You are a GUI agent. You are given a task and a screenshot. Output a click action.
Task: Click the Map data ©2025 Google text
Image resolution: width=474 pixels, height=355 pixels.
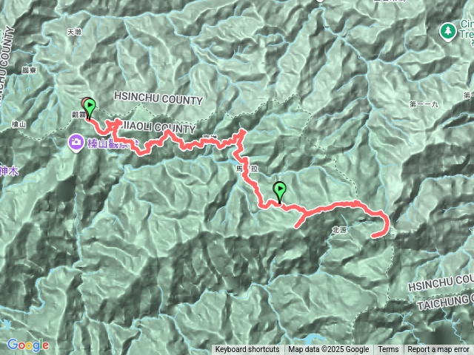point(328,350)
